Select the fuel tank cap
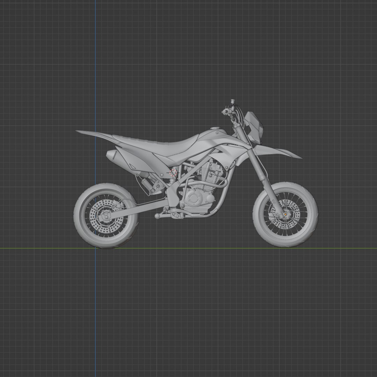Screen dimensions: 377x377 [215, 128]
